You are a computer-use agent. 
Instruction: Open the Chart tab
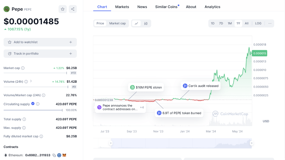pyautogui.click(x=102, y=7)
